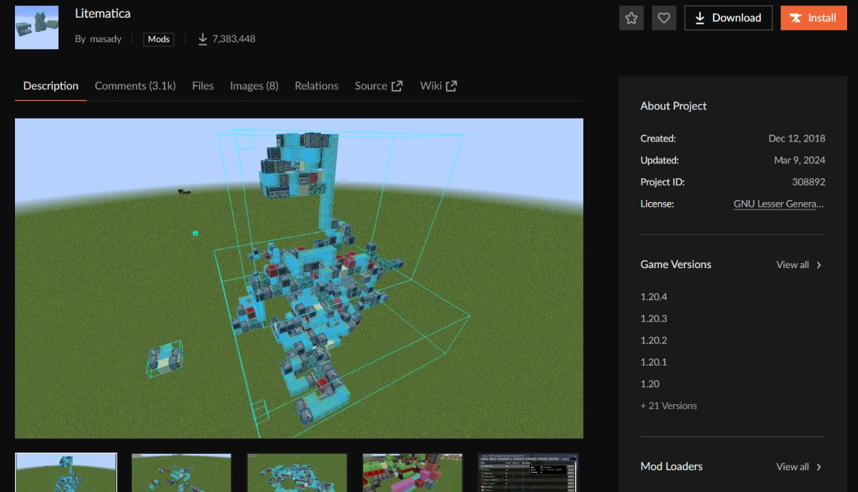Select the fourth thumbnail with pink blocks
858x492 pixels.
click(x=413, y=472)
